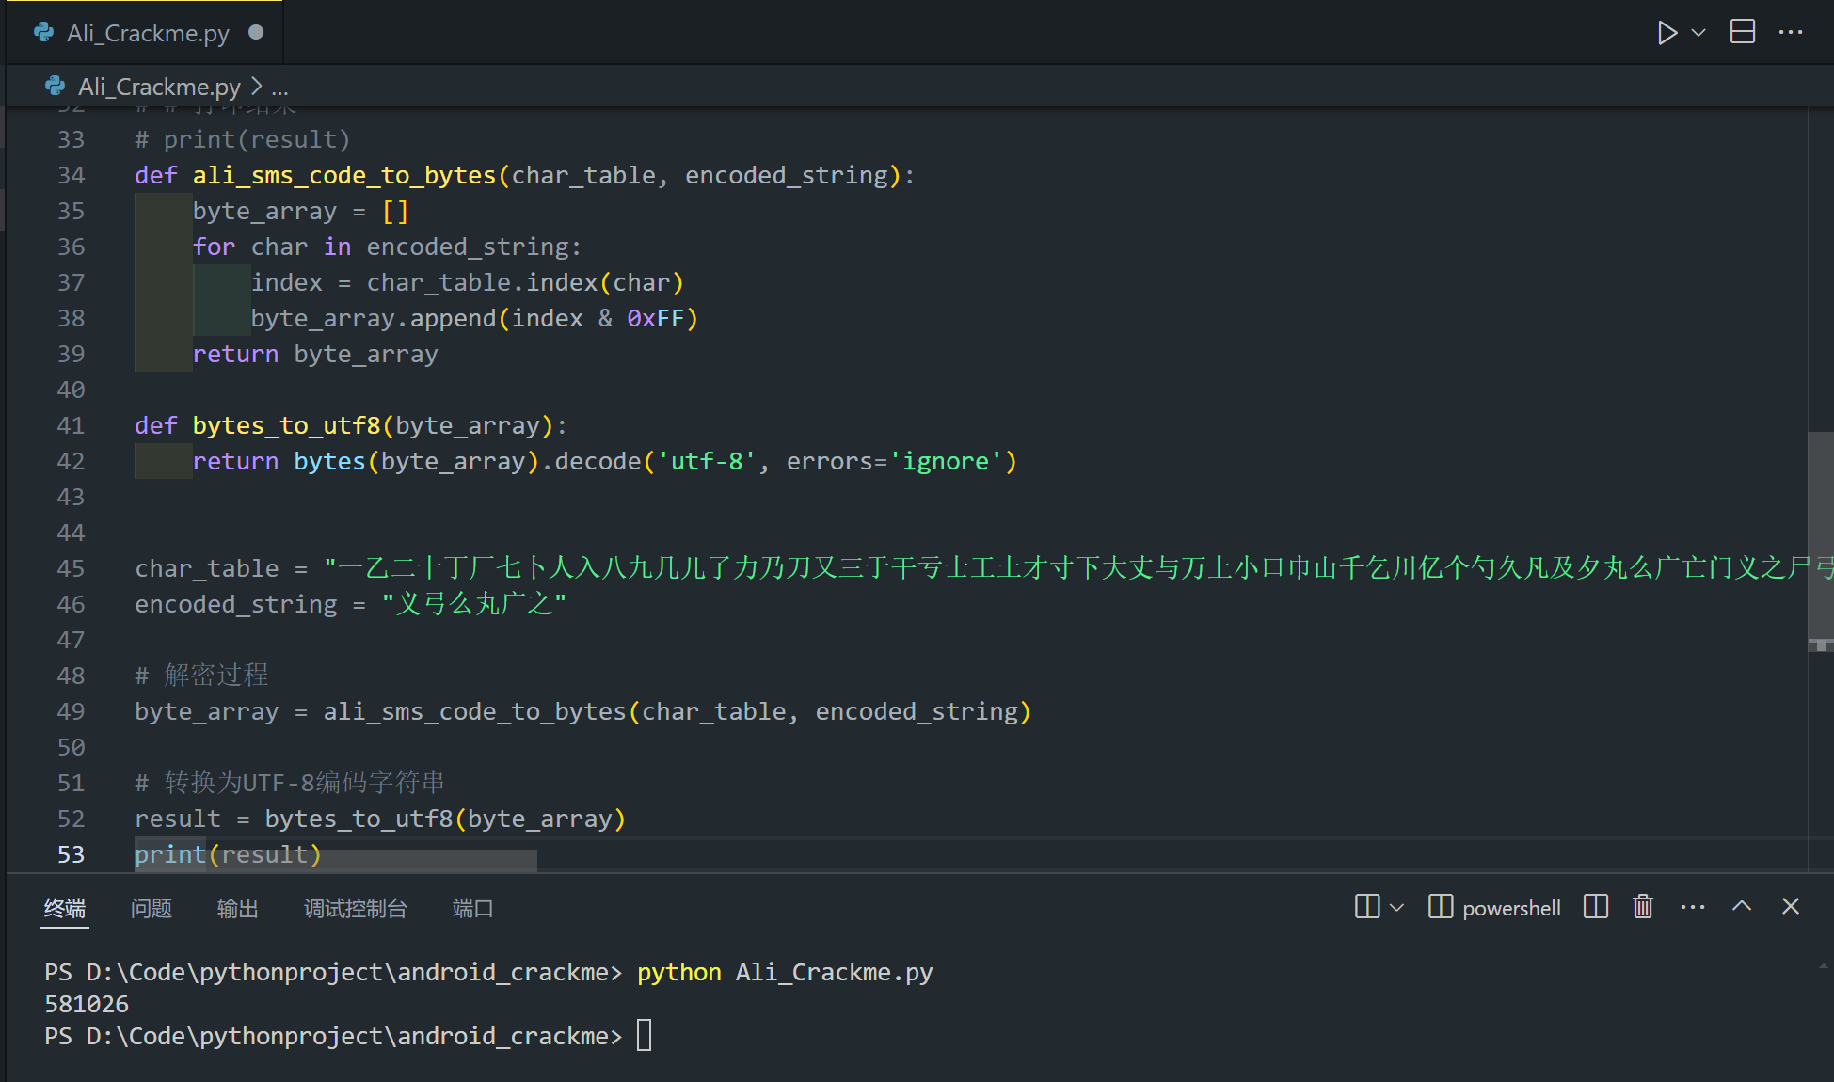
Task: Click result assignment on line 52
Action: point(380,819)
